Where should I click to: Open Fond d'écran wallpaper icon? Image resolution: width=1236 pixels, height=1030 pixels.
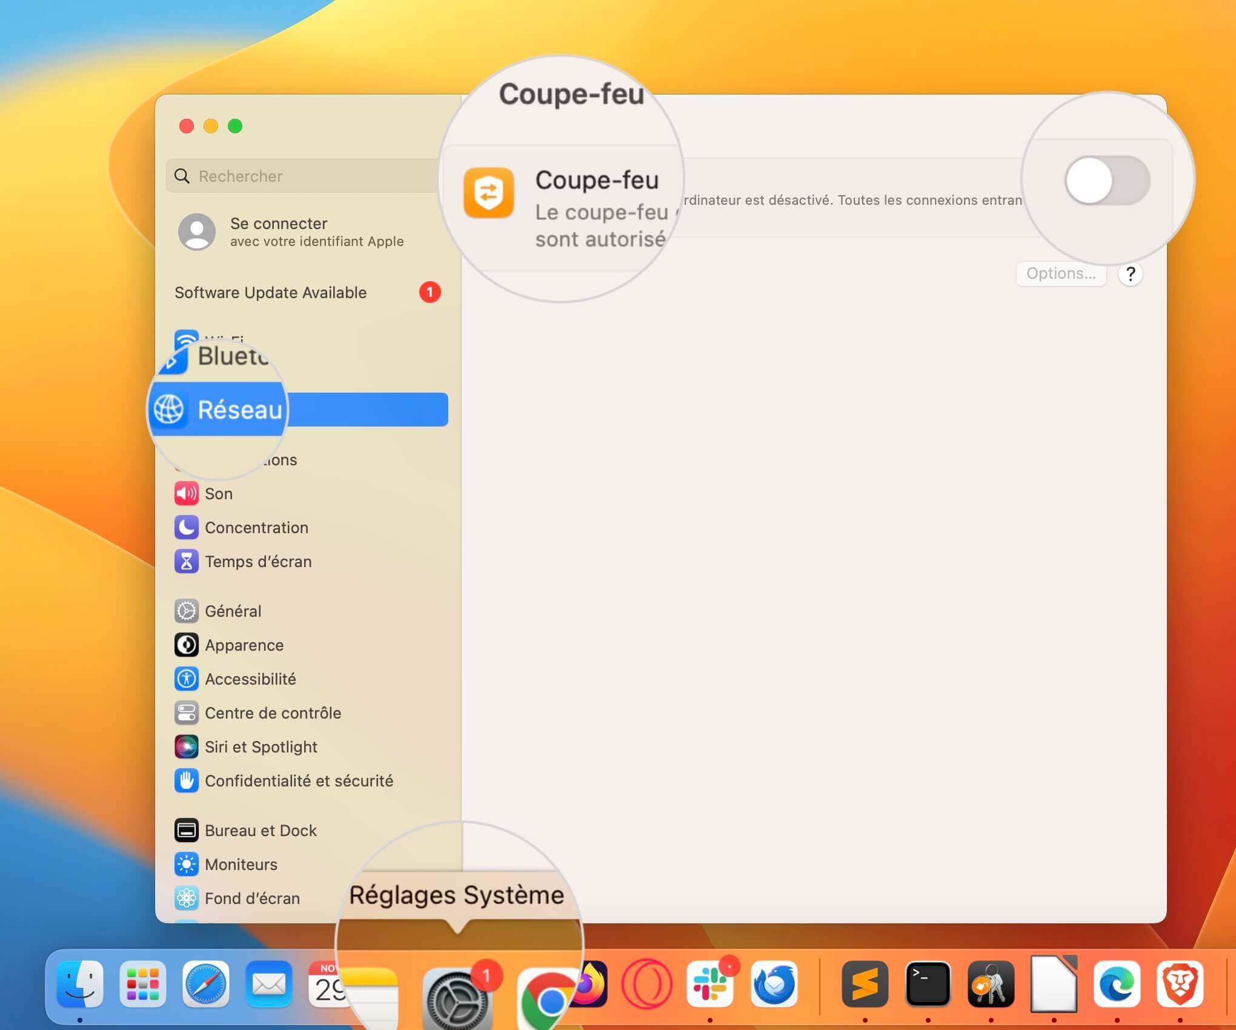point(186,899)
